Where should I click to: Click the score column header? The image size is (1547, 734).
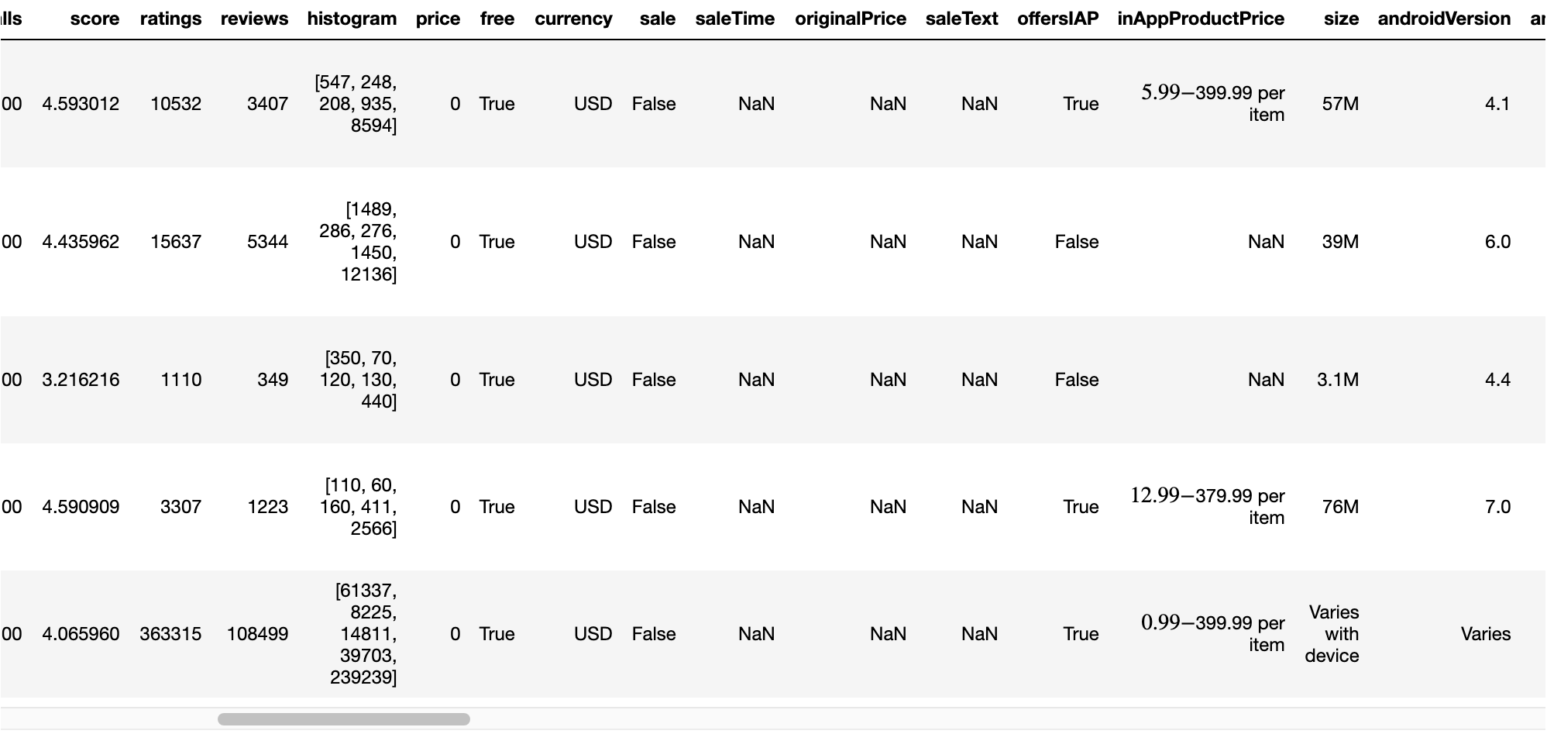[x=95, y=19]
